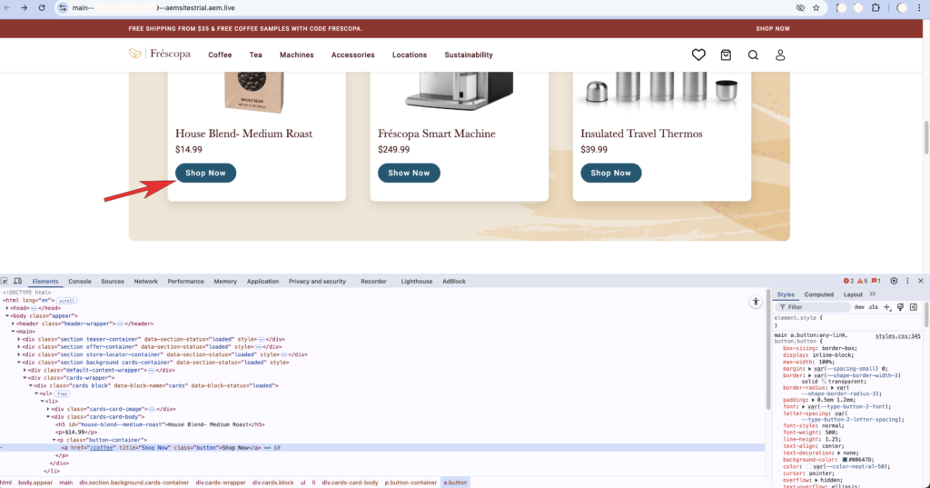Click Shop Now under House Blend
Viewport: 930px width, 488px height.
point(205,173)
